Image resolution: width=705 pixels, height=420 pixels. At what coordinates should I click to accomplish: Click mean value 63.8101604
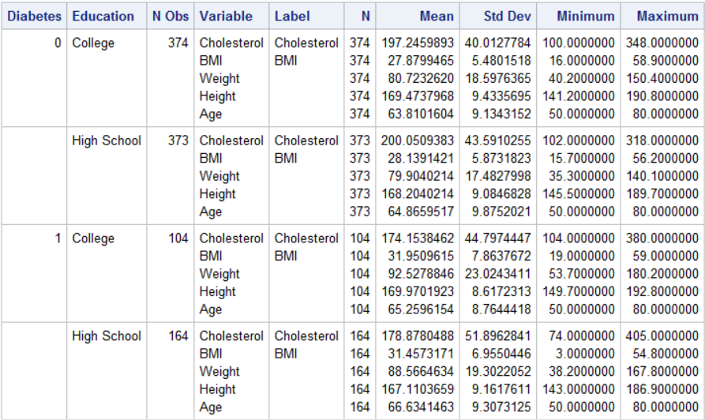421,114
